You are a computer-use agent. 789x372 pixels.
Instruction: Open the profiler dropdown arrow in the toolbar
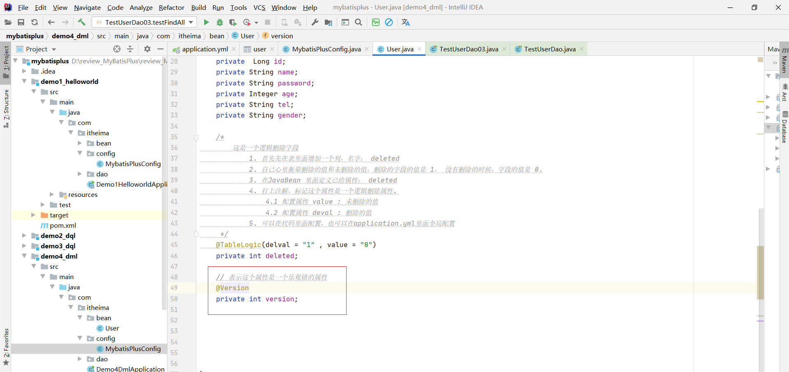click(x=256, y=23)
